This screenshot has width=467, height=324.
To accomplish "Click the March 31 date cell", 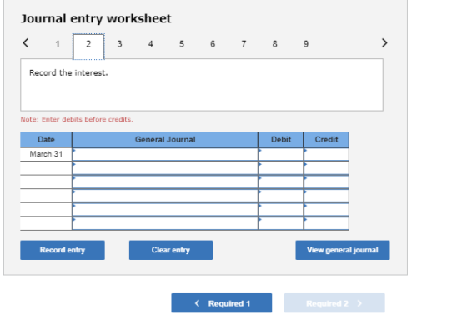I will point(46,154).
